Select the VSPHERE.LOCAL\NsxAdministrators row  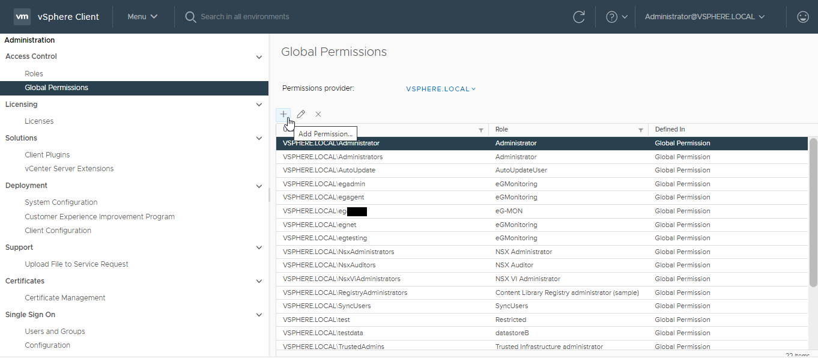542,252
